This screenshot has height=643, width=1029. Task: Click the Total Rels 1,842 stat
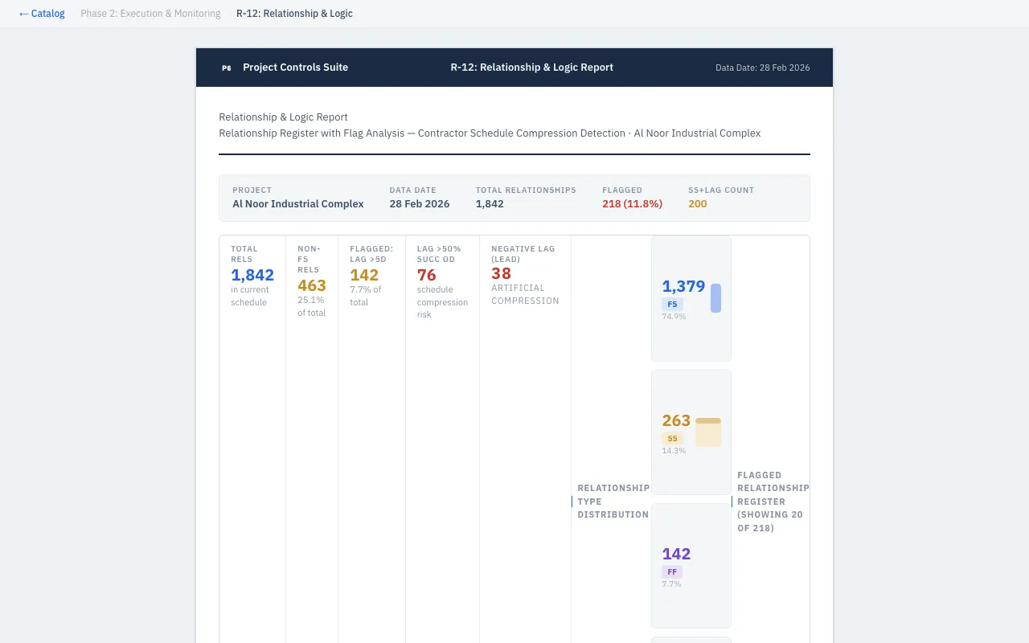click(x=252, y=275)
